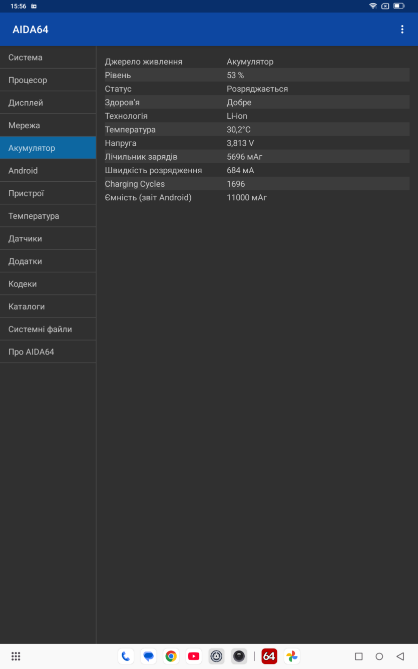Open the Android section
418x669 pixels.
coord(48,171)
